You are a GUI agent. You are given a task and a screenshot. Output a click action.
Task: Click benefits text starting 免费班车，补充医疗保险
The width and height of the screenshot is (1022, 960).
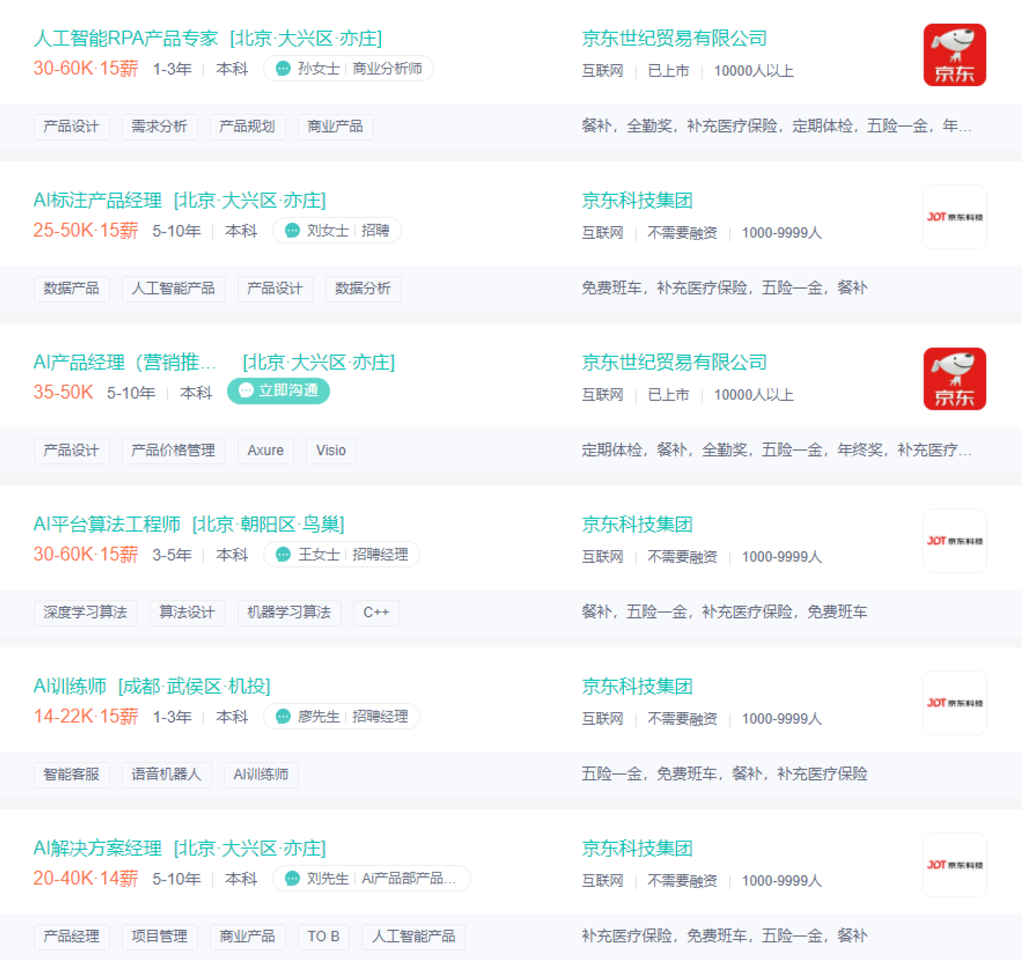pyautogui.click(x=724, y=289)
